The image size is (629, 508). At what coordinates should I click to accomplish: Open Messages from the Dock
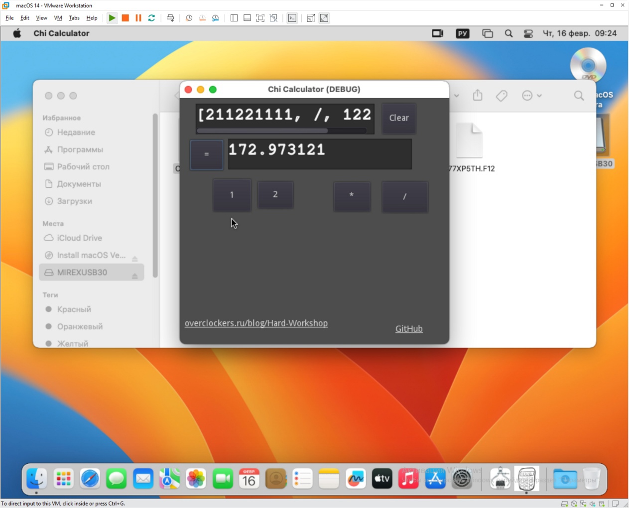(x=117, y=479)
